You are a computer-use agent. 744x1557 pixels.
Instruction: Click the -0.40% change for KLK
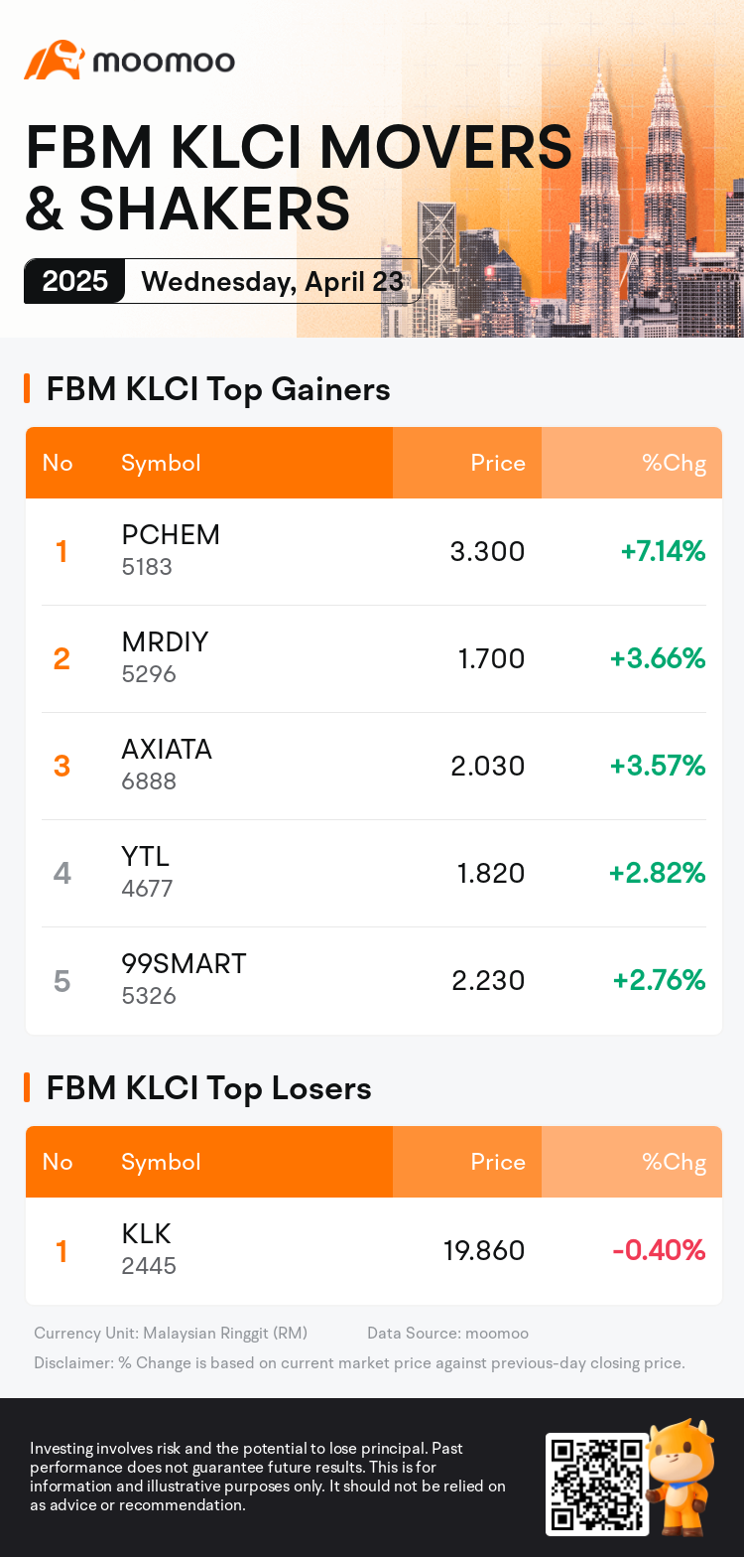659,1250
